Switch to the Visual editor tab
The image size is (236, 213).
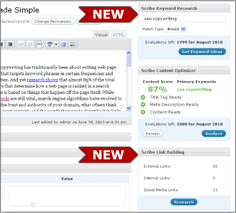(x=101, y=35)
